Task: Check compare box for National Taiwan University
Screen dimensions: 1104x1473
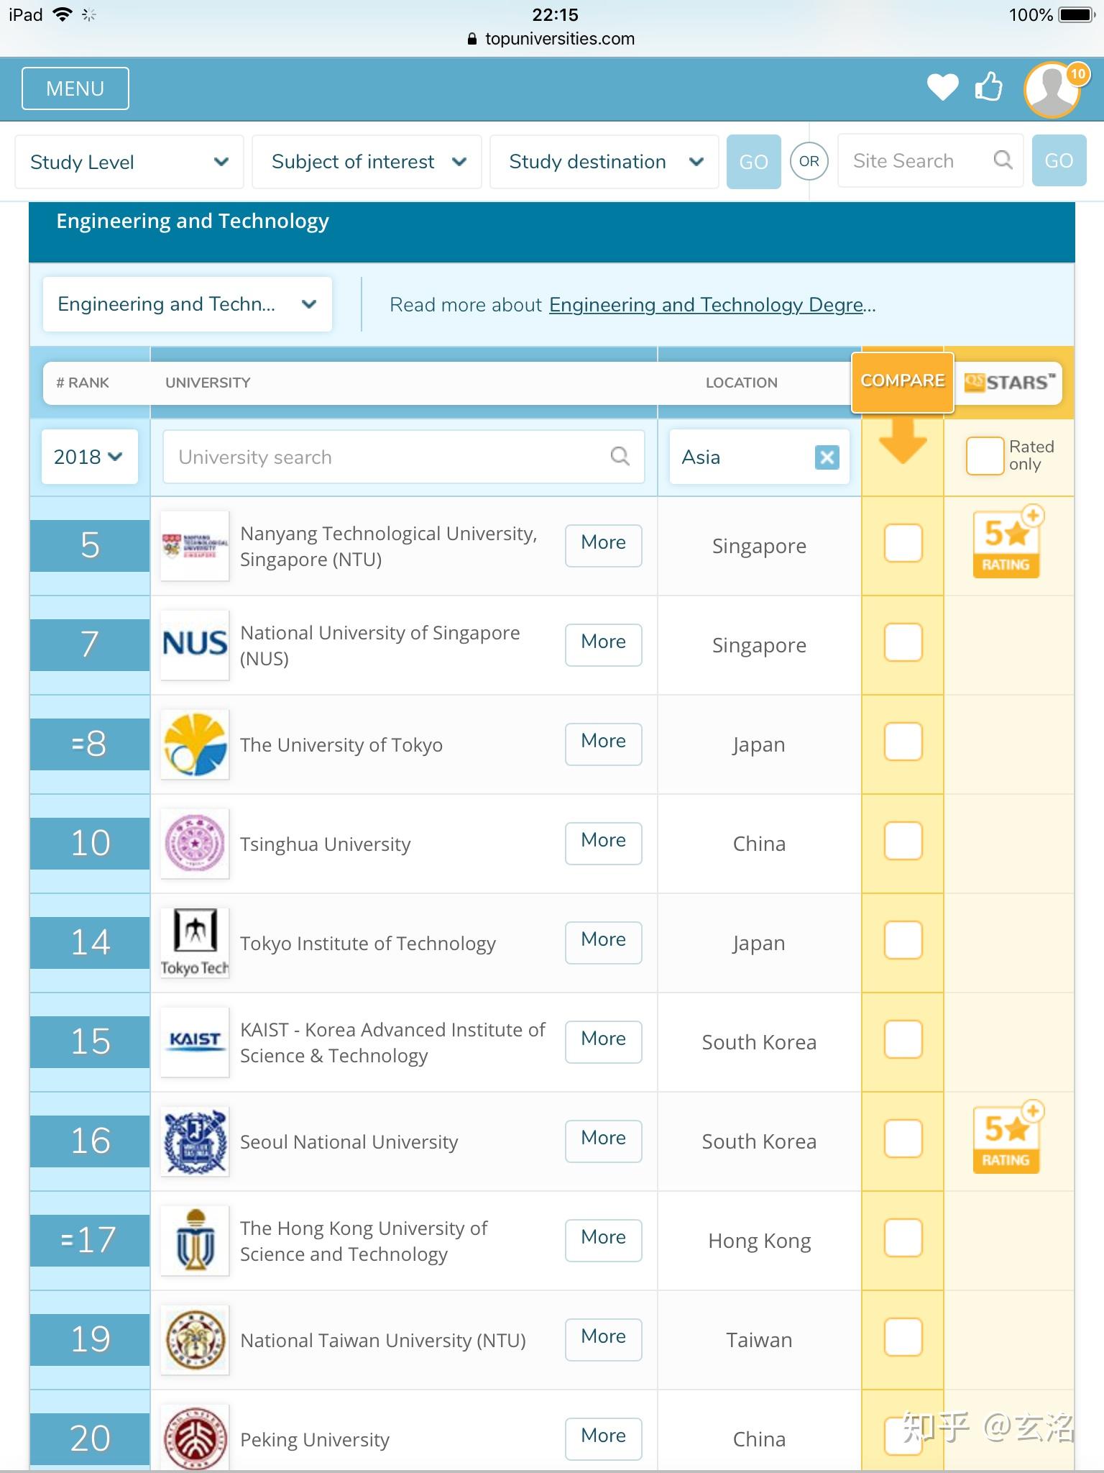Action: point(903,1337)
